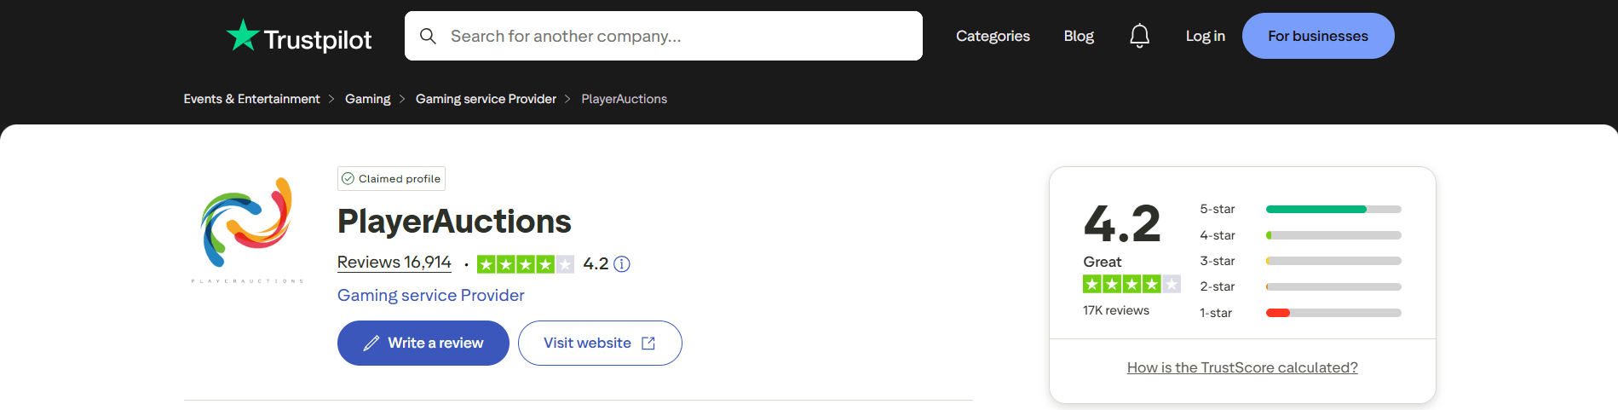Go to Events & Entertainment breadcrumb
This screenshot has height=410, width=1618.
click(x=251, y=99)
